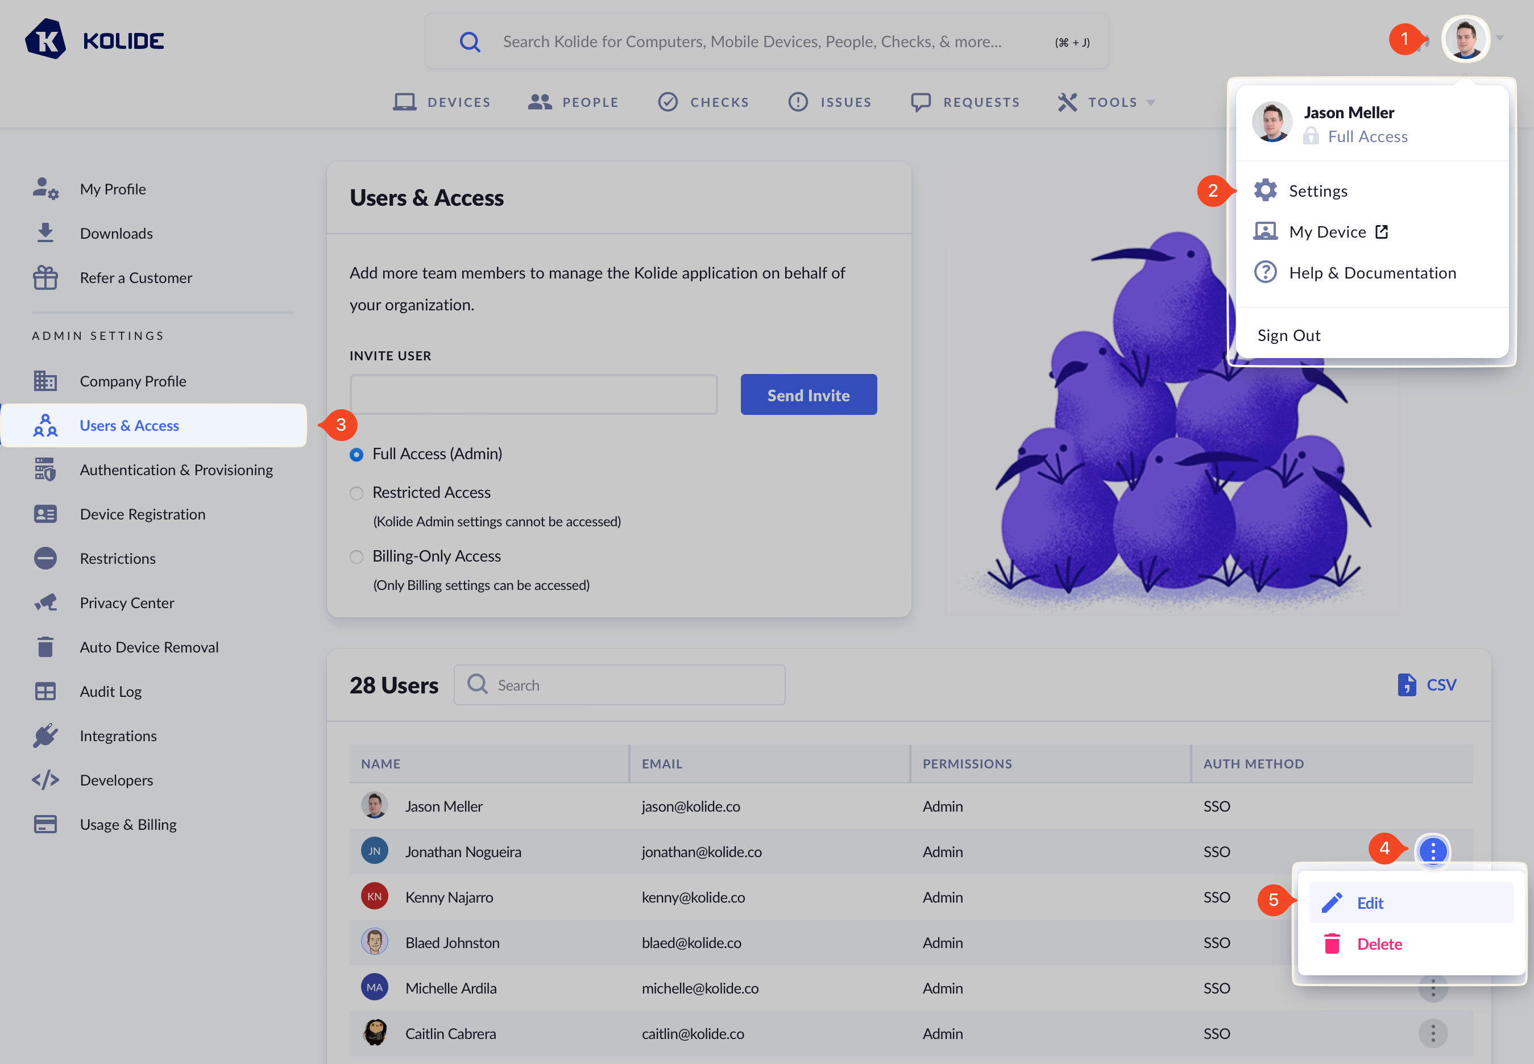The image size is (1534, 1064).
Task: Click Sign Out in profile menu
Action: click(1288, 335)
